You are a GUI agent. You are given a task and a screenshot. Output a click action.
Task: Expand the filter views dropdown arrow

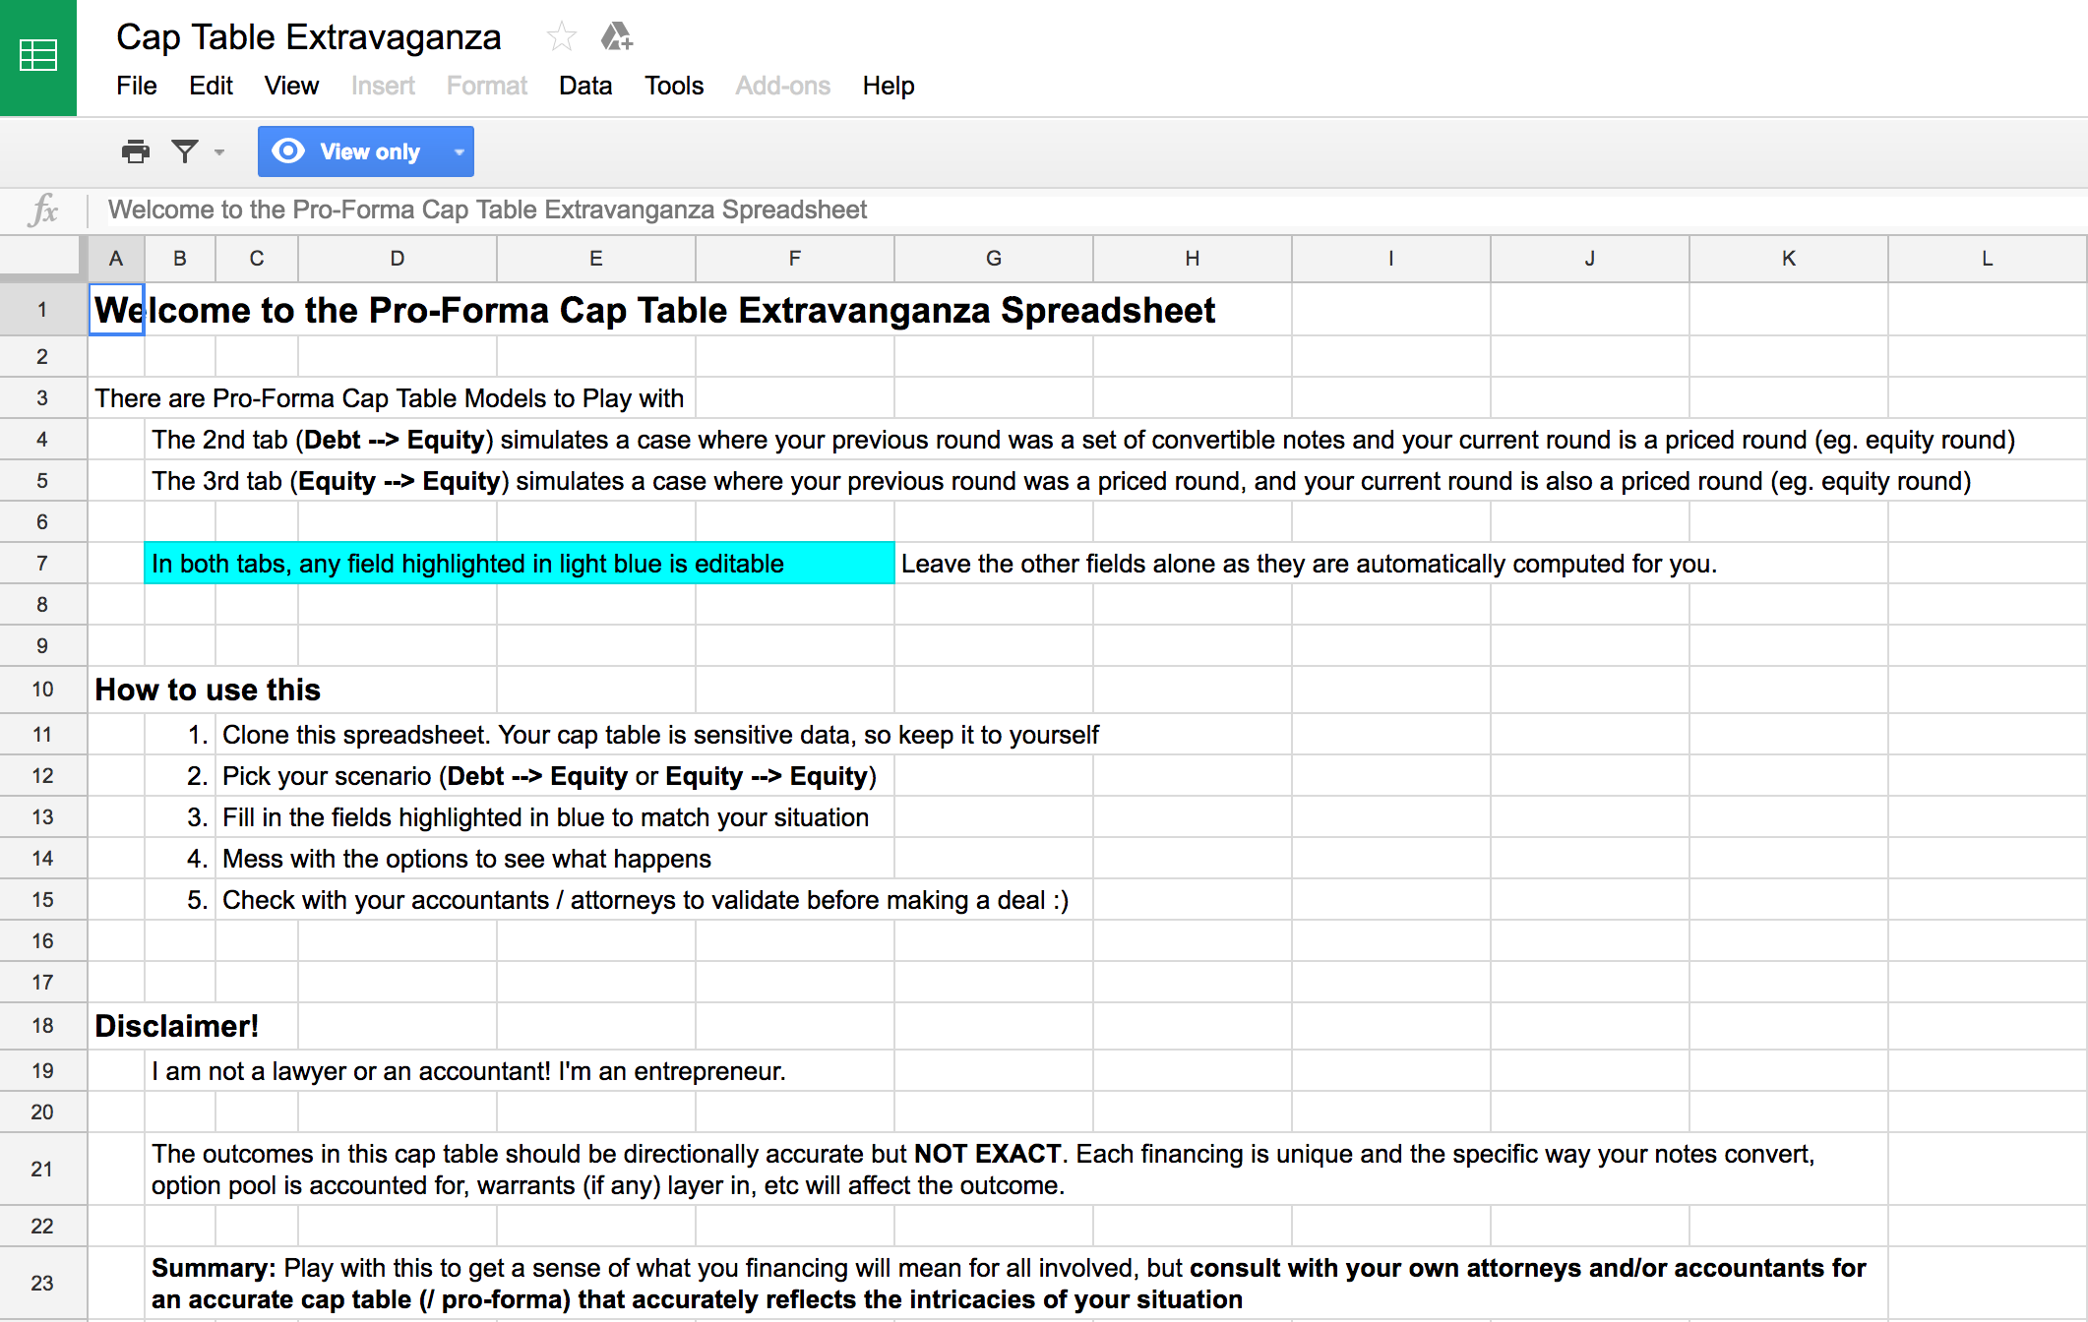219,151
